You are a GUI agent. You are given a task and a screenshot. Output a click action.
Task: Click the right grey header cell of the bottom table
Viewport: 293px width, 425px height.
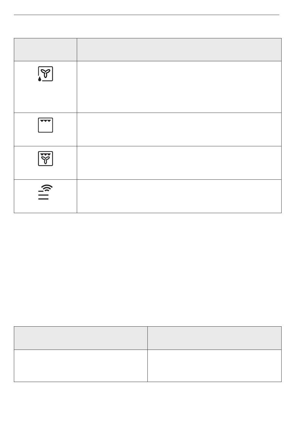[214, 338]
